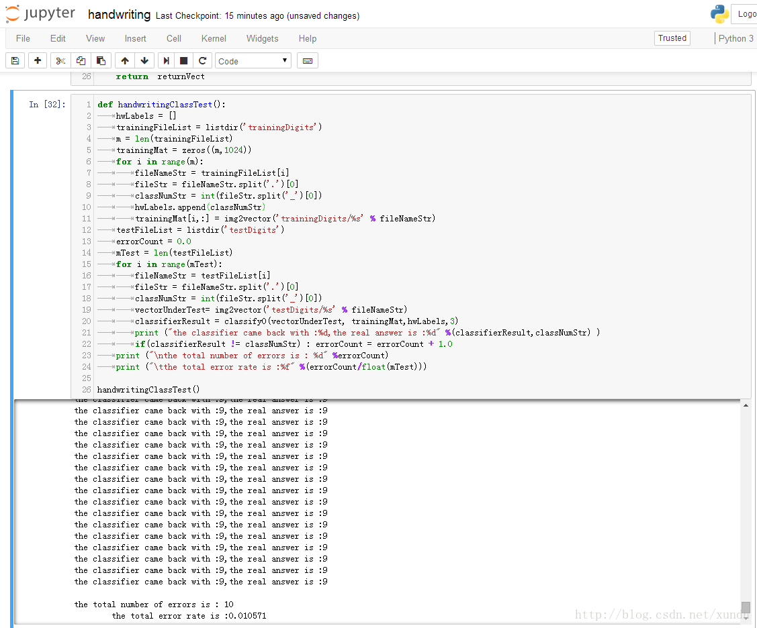Click the Trusted notebook button
757x628 pixels.
tap(672, 38)
